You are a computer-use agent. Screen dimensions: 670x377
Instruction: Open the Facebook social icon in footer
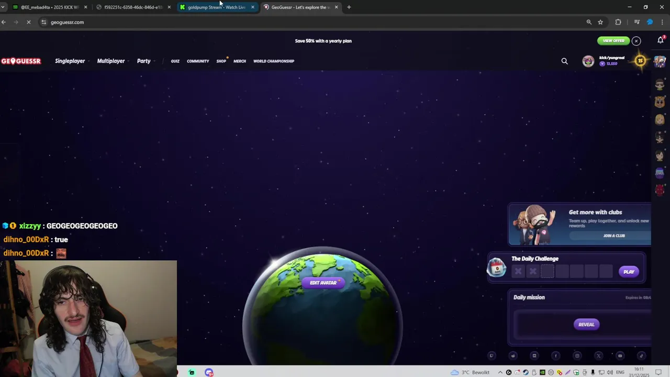click(556, 356)
